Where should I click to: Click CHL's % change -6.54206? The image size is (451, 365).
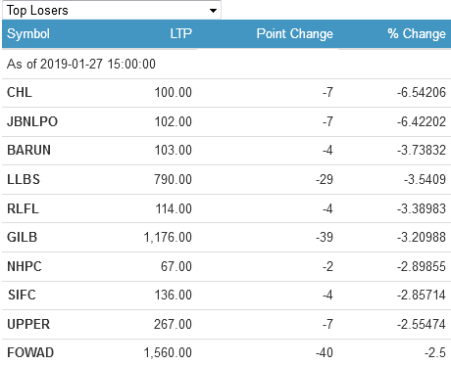(x=422, y=93)
